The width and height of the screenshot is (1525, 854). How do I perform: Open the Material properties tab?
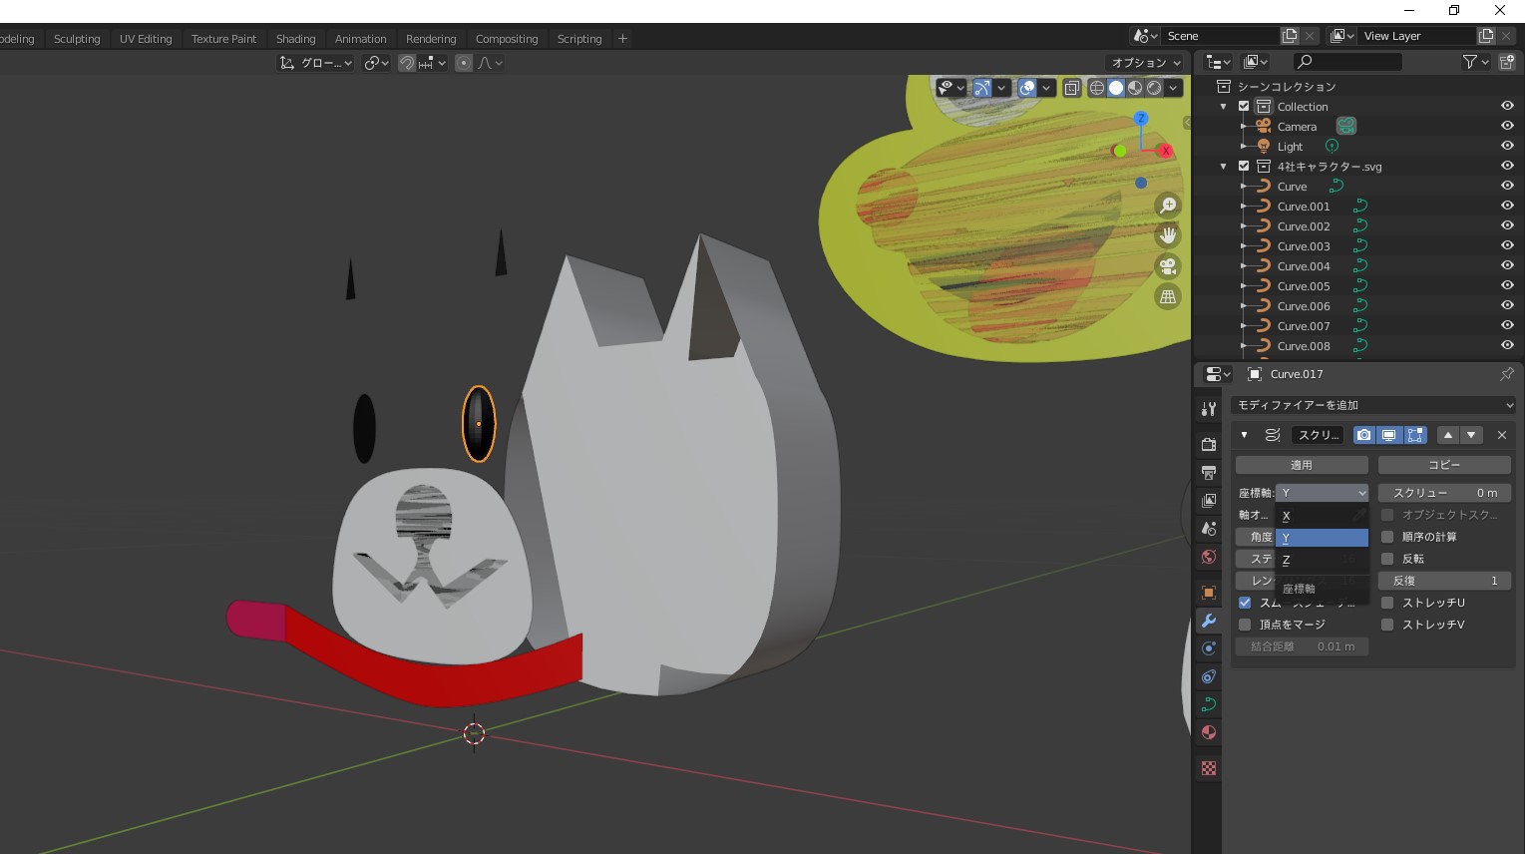click(x=1209, y=732)
